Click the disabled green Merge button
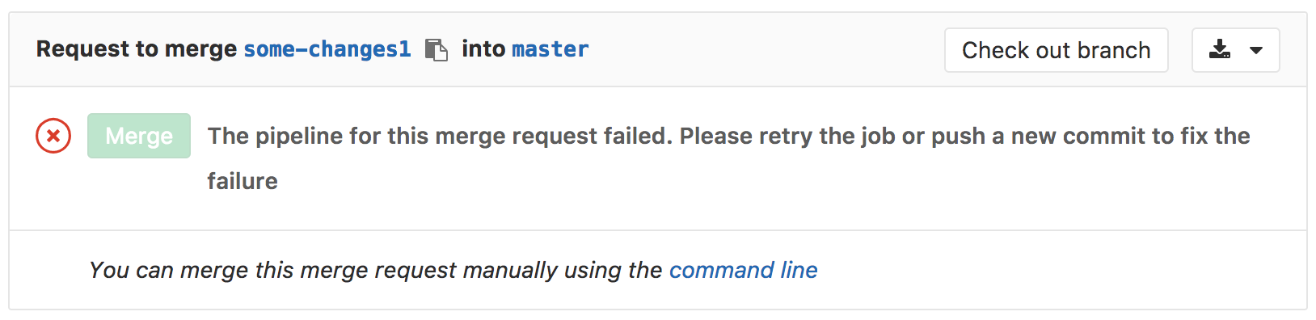Screen dimensions: 1316x320 coord(139,136)
